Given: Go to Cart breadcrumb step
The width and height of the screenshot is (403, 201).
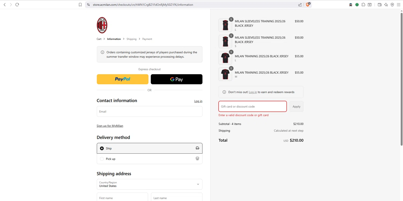Looking at the screenshot, I should (99, 39).
